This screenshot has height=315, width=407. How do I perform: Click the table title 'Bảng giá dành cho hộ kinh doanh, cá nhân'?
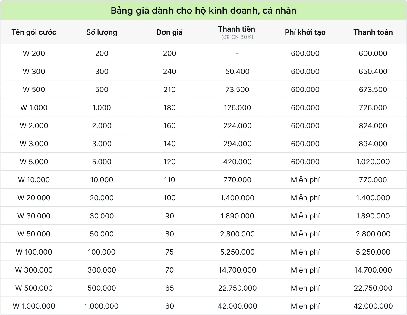[203, 11]
